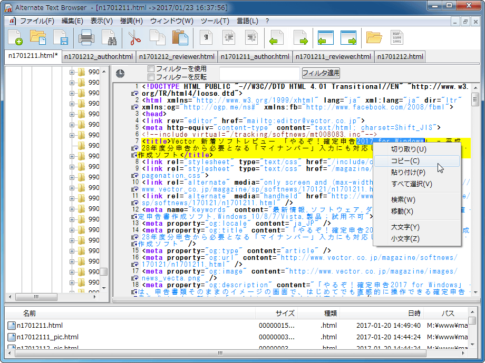Image resolution: width=485 pixels, height=363 pixels.
Task: Click the folder tree's scroll-down arrow
Action: tap(104, 288)
